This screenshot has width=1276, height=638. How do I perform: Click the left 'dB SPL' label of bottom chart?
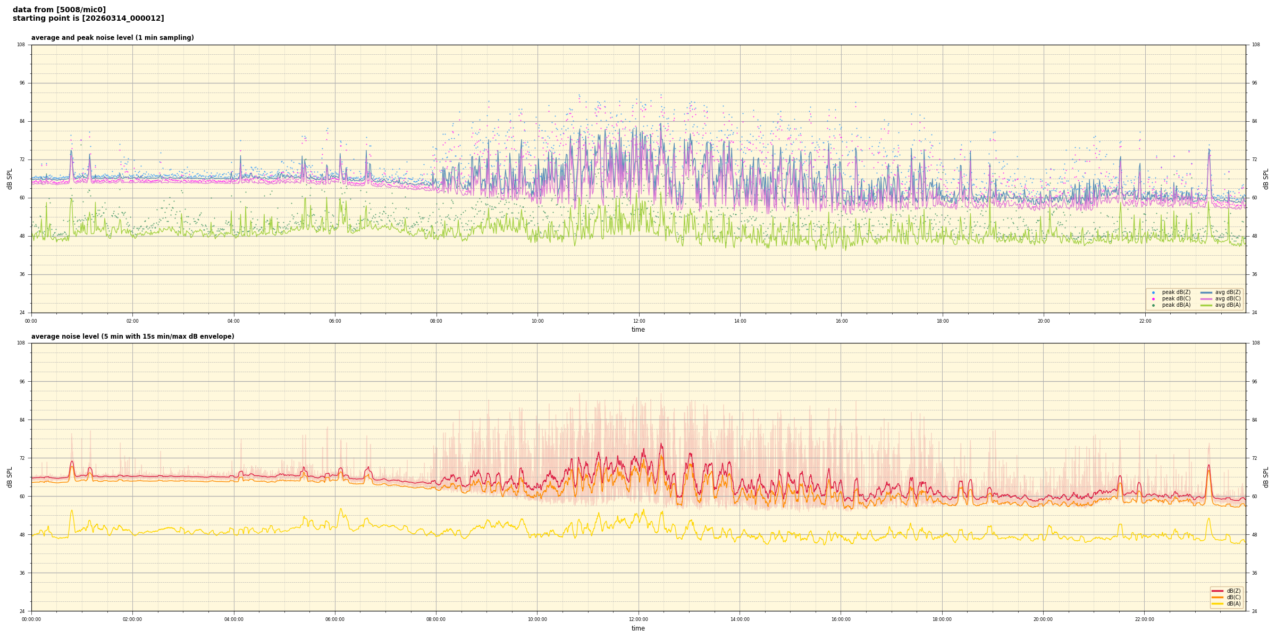click(x=10, y=477)
